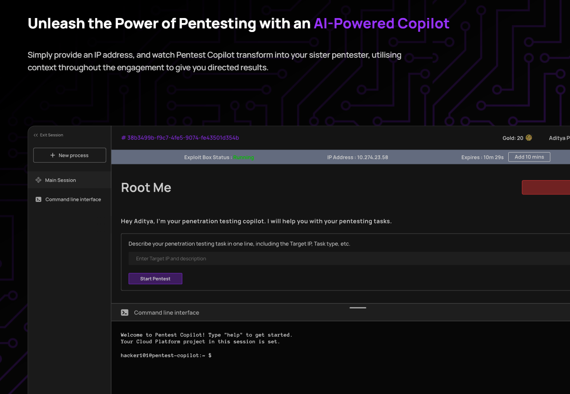570x394 pixels.
Task: Click the terminal icon in the lower panel header
Action: 125,312
